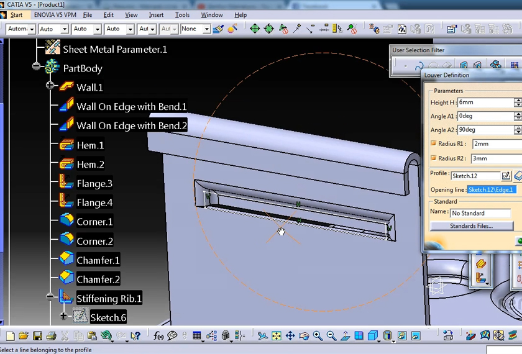This screenshot has height=354, width=522.
Task: Click the Open folder icon
Action: 24,336
